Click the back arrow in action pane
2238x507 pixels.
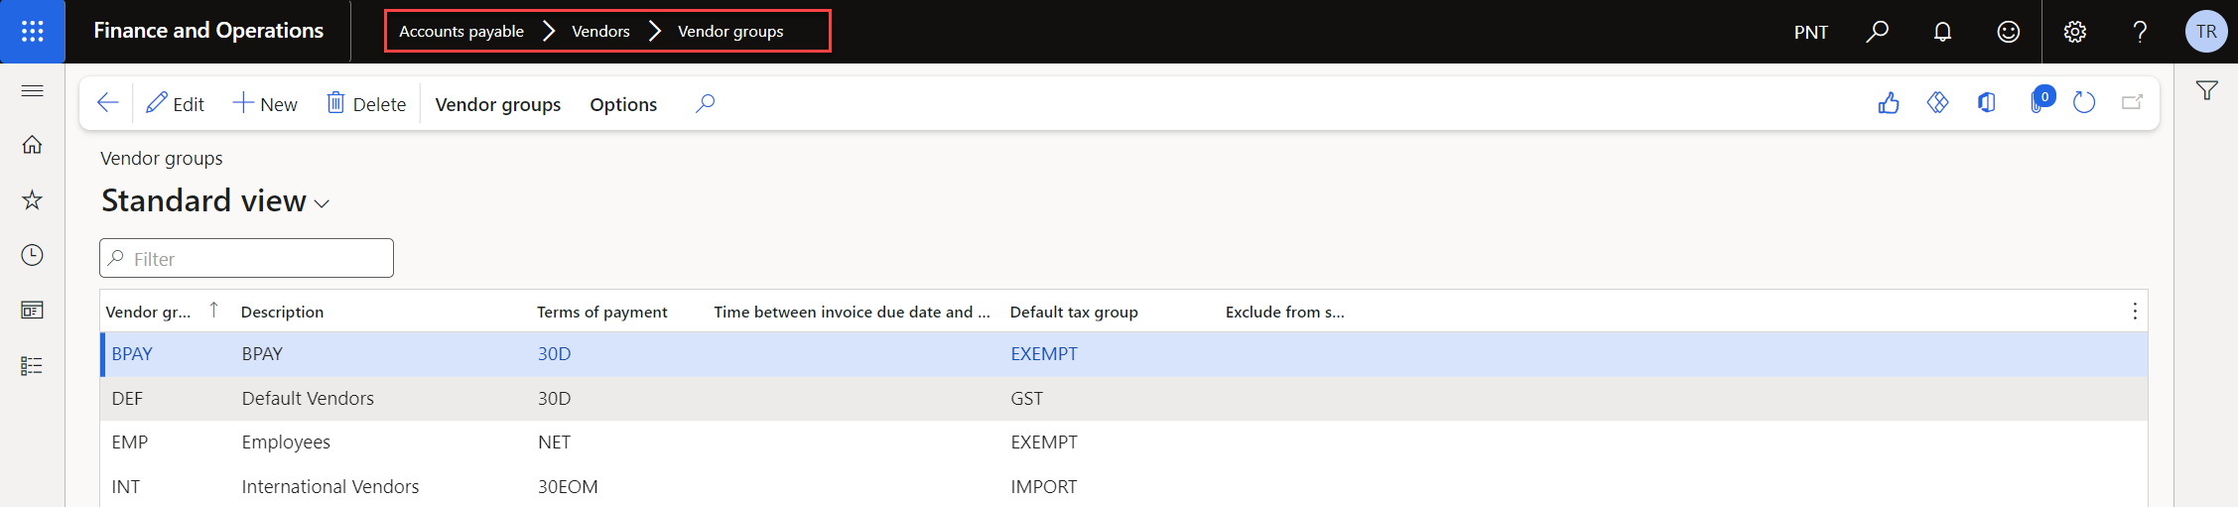point(108,103)
